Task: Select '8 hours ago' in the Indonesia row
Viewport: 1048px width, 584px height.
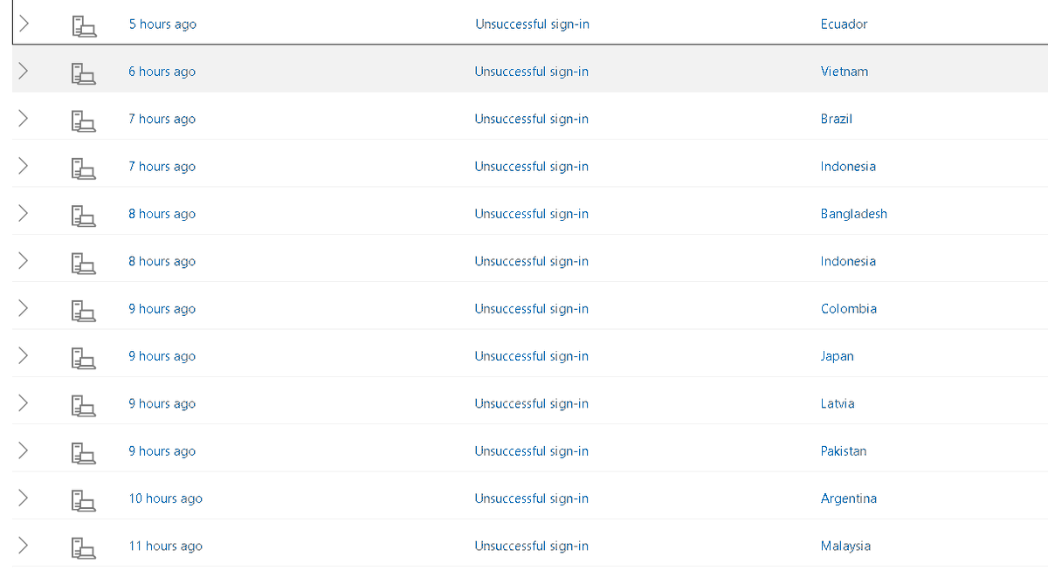Action: 162,261
